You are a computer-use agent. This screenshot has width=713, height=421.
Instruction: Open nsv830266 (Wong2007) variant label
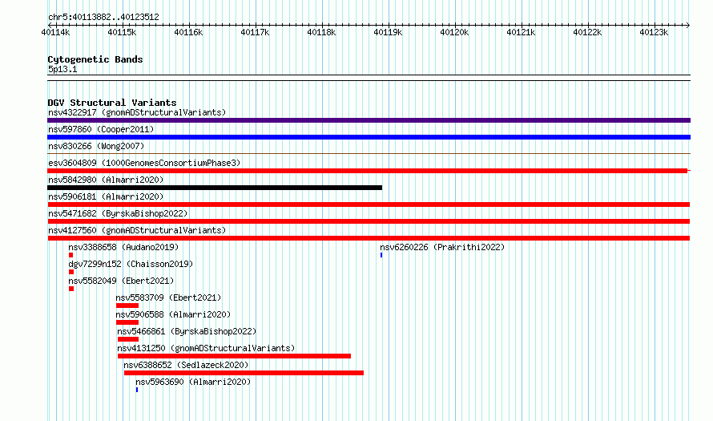point(96,146)
